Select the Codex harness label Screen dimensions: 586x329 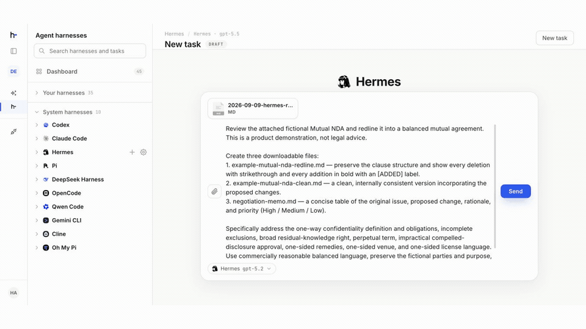coord(60,125)
